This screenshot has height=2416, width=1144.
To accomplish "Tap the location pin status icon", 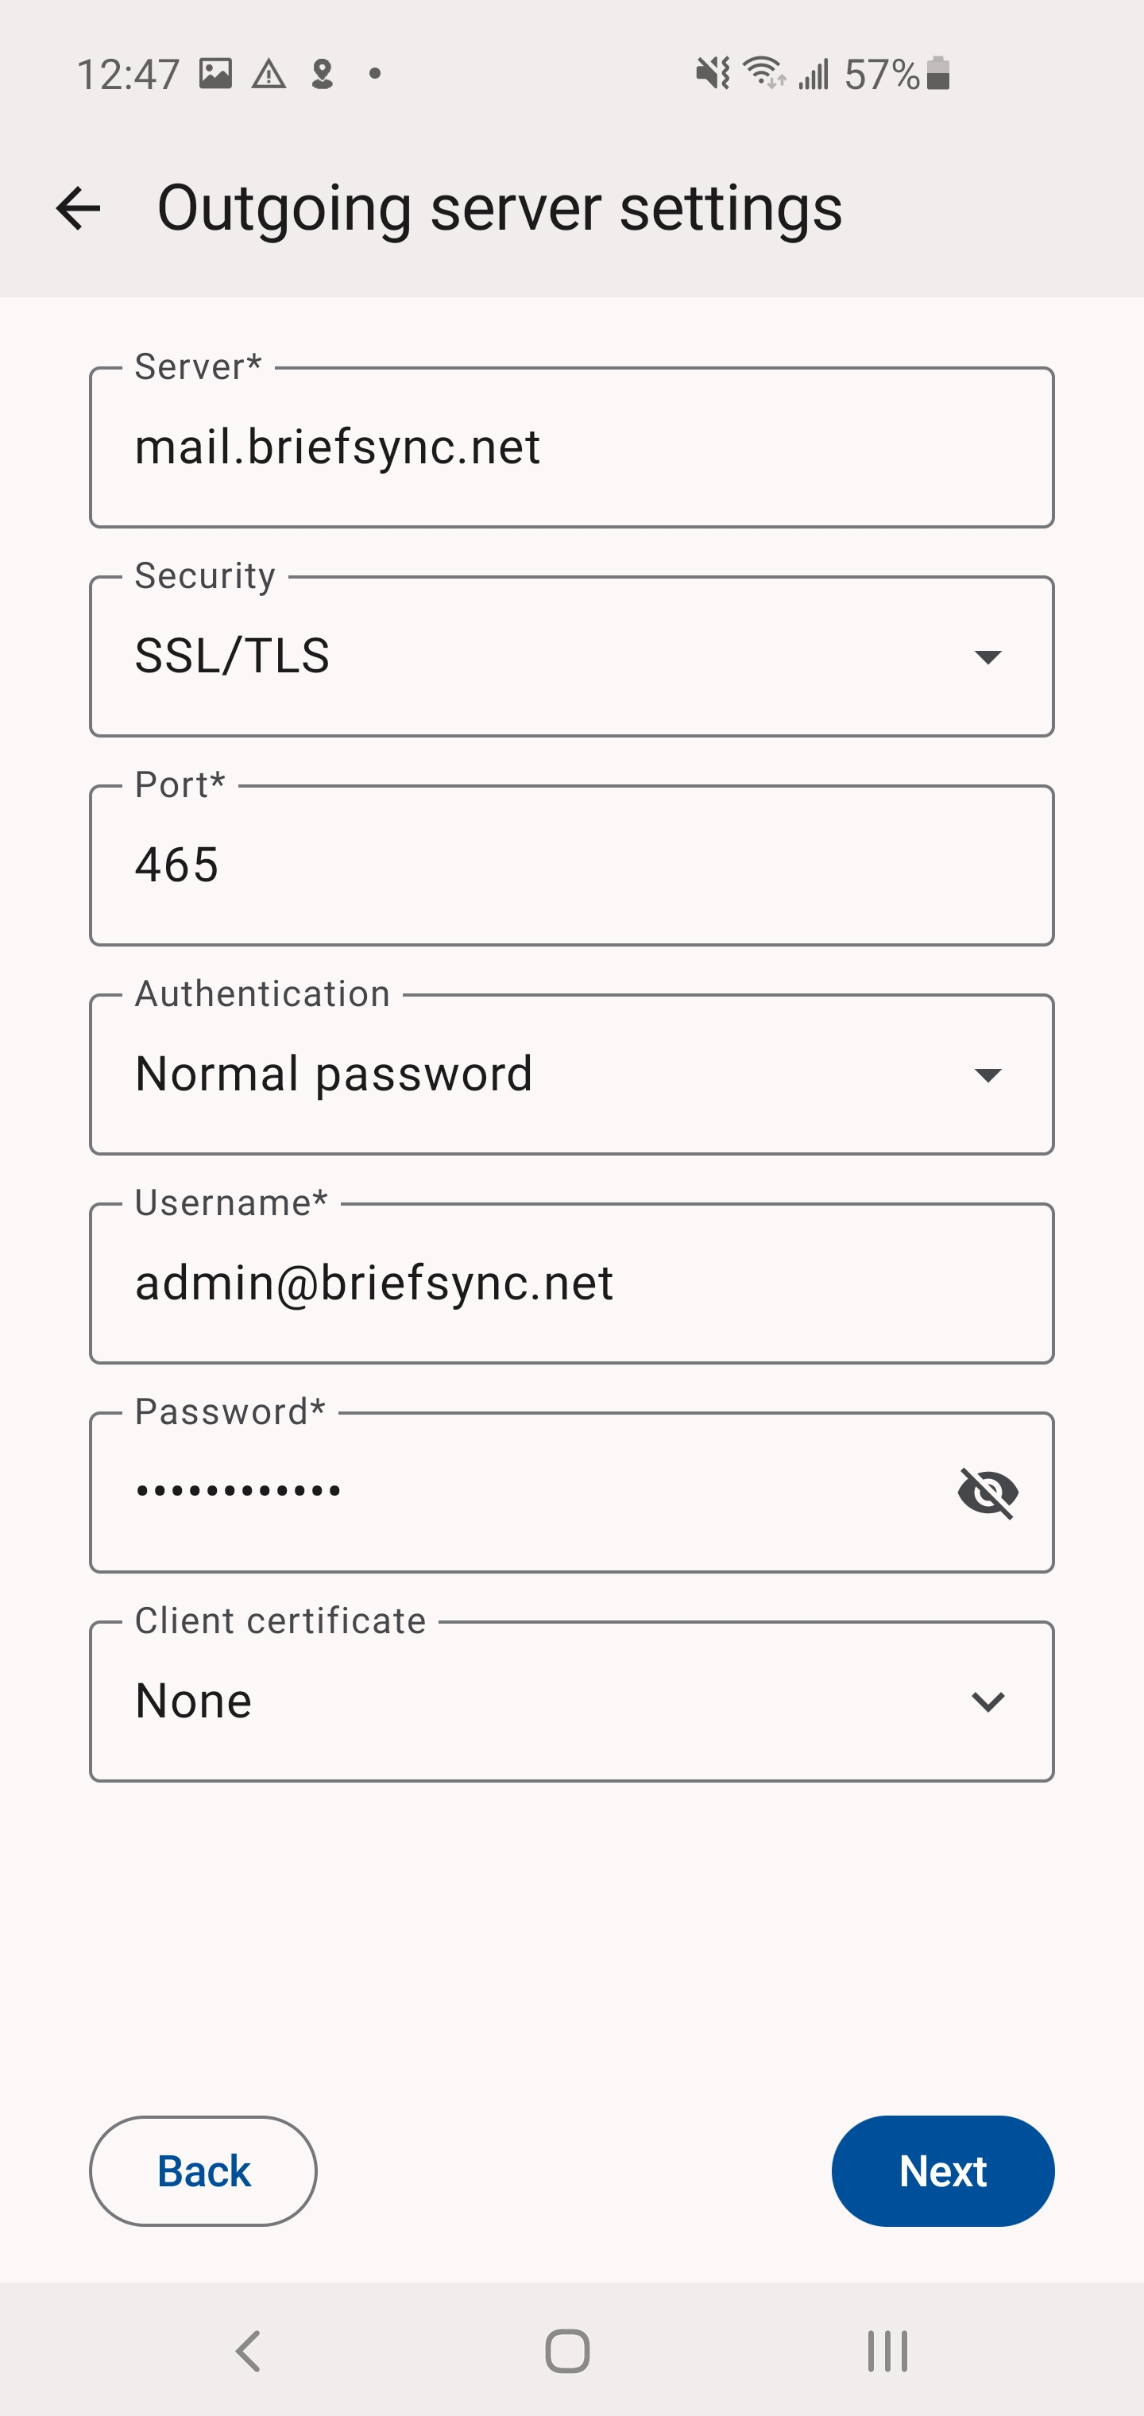I will [x=323, y=73].
